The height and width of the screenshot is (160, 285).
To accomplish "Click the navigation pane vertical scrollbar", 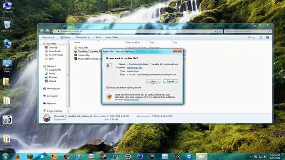I will pyautogui.click(x=68, y=75).
